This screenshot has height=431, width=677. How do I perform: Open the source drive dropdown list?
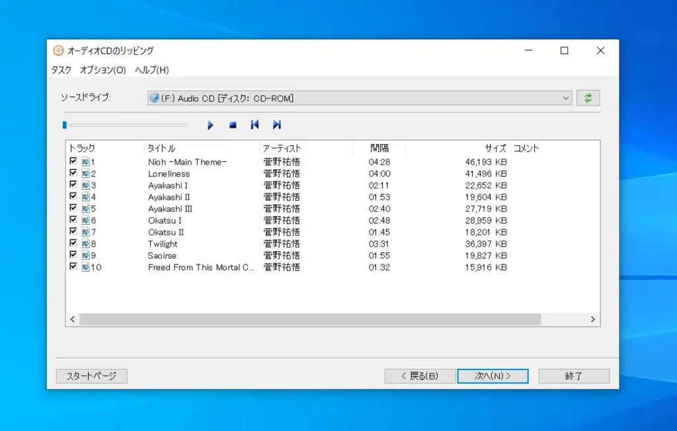566,97
